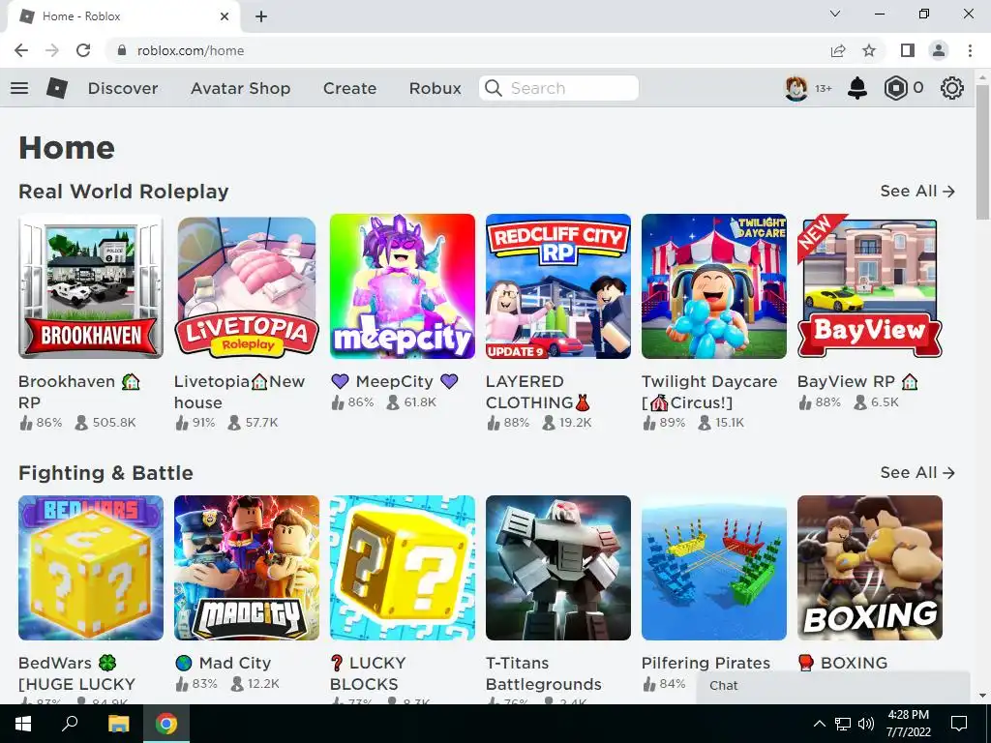991x743 pixels.
Task: Go to the Create page
Action: pos(349,88)
